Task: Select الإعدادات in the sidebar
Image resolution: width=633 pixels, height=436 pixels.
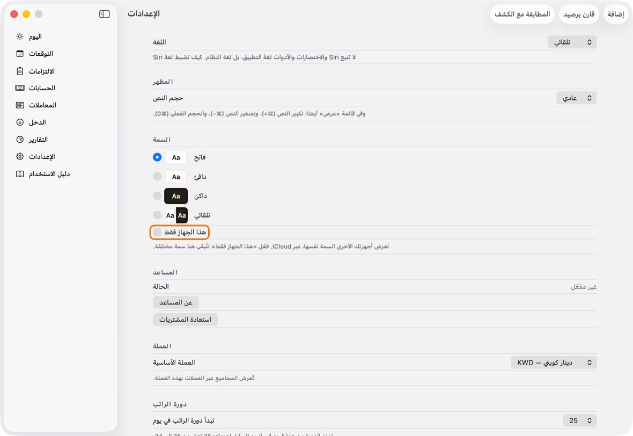Action: (61, 157)
